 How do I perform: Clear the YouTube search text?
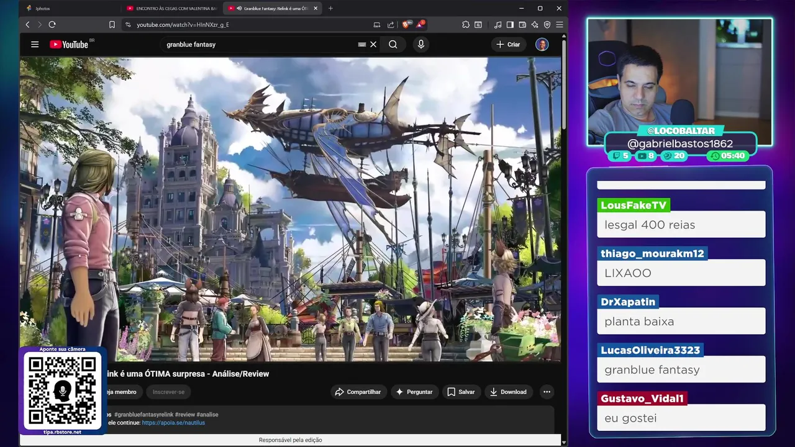pos(373,44)
